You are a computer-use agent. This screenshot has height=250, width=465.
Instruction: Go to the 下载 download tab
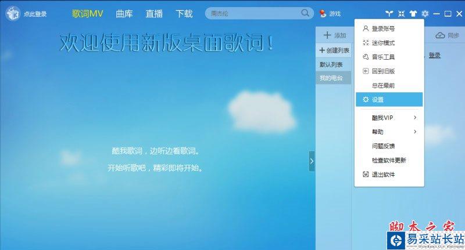click(x=184, y=13)
